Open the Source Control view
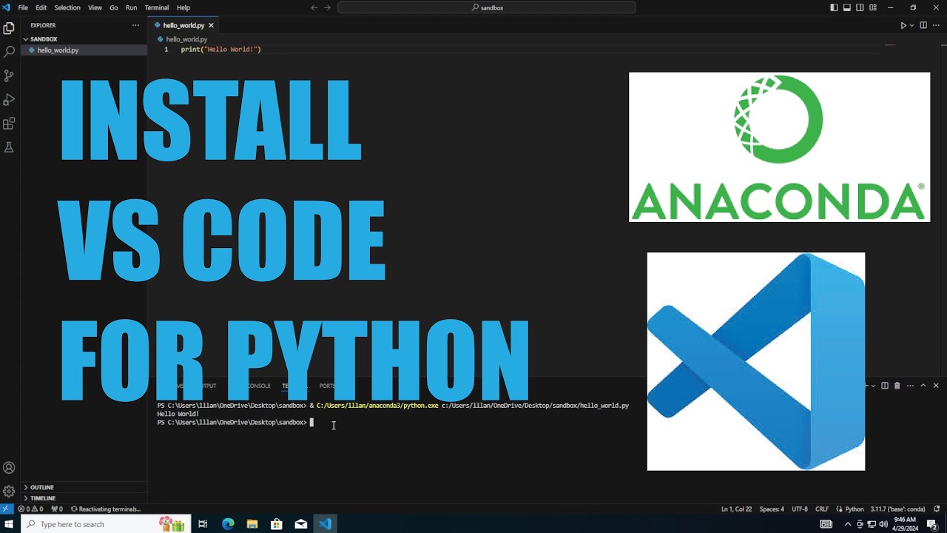The image size is (947, 533). tap(9, 76)
